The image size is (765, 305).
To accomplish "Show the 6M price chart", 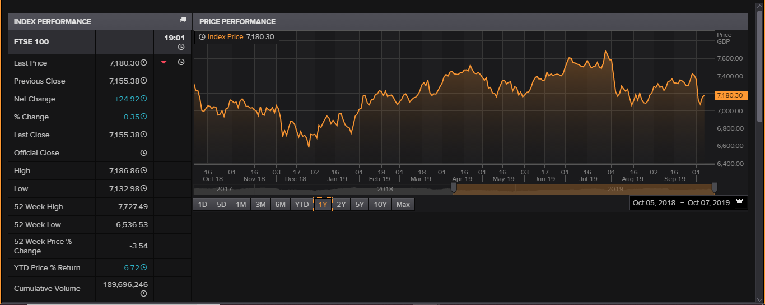I will pyautogui.click(x=280, y=205).
